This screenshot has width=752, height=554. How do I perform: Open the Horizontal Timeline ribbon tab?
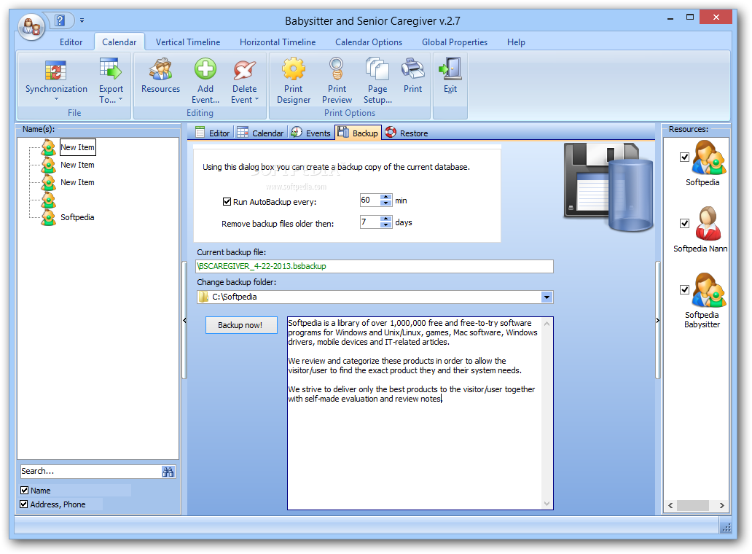click(278, 42)
